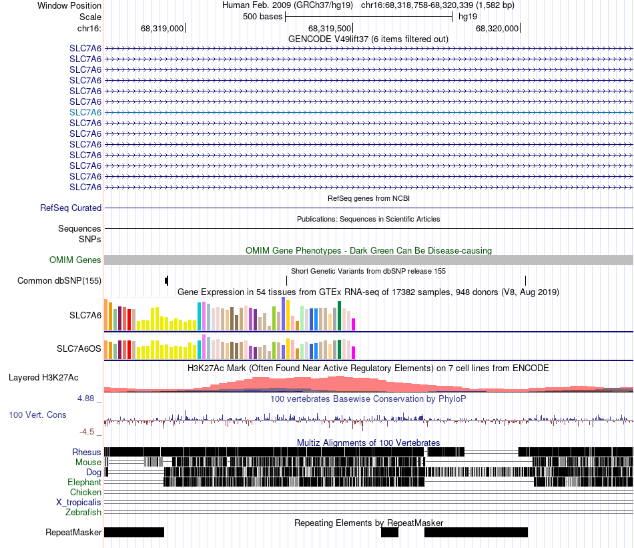Click the OMIM Gene Phenotypes track title
The height and width of the screenshot is (548, 634).
[x=368, y=251]
